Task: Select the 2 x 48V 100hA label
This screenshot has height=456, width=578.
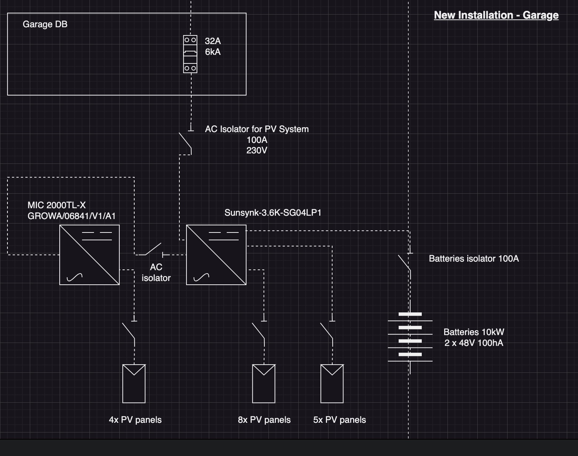Action: 474,343
